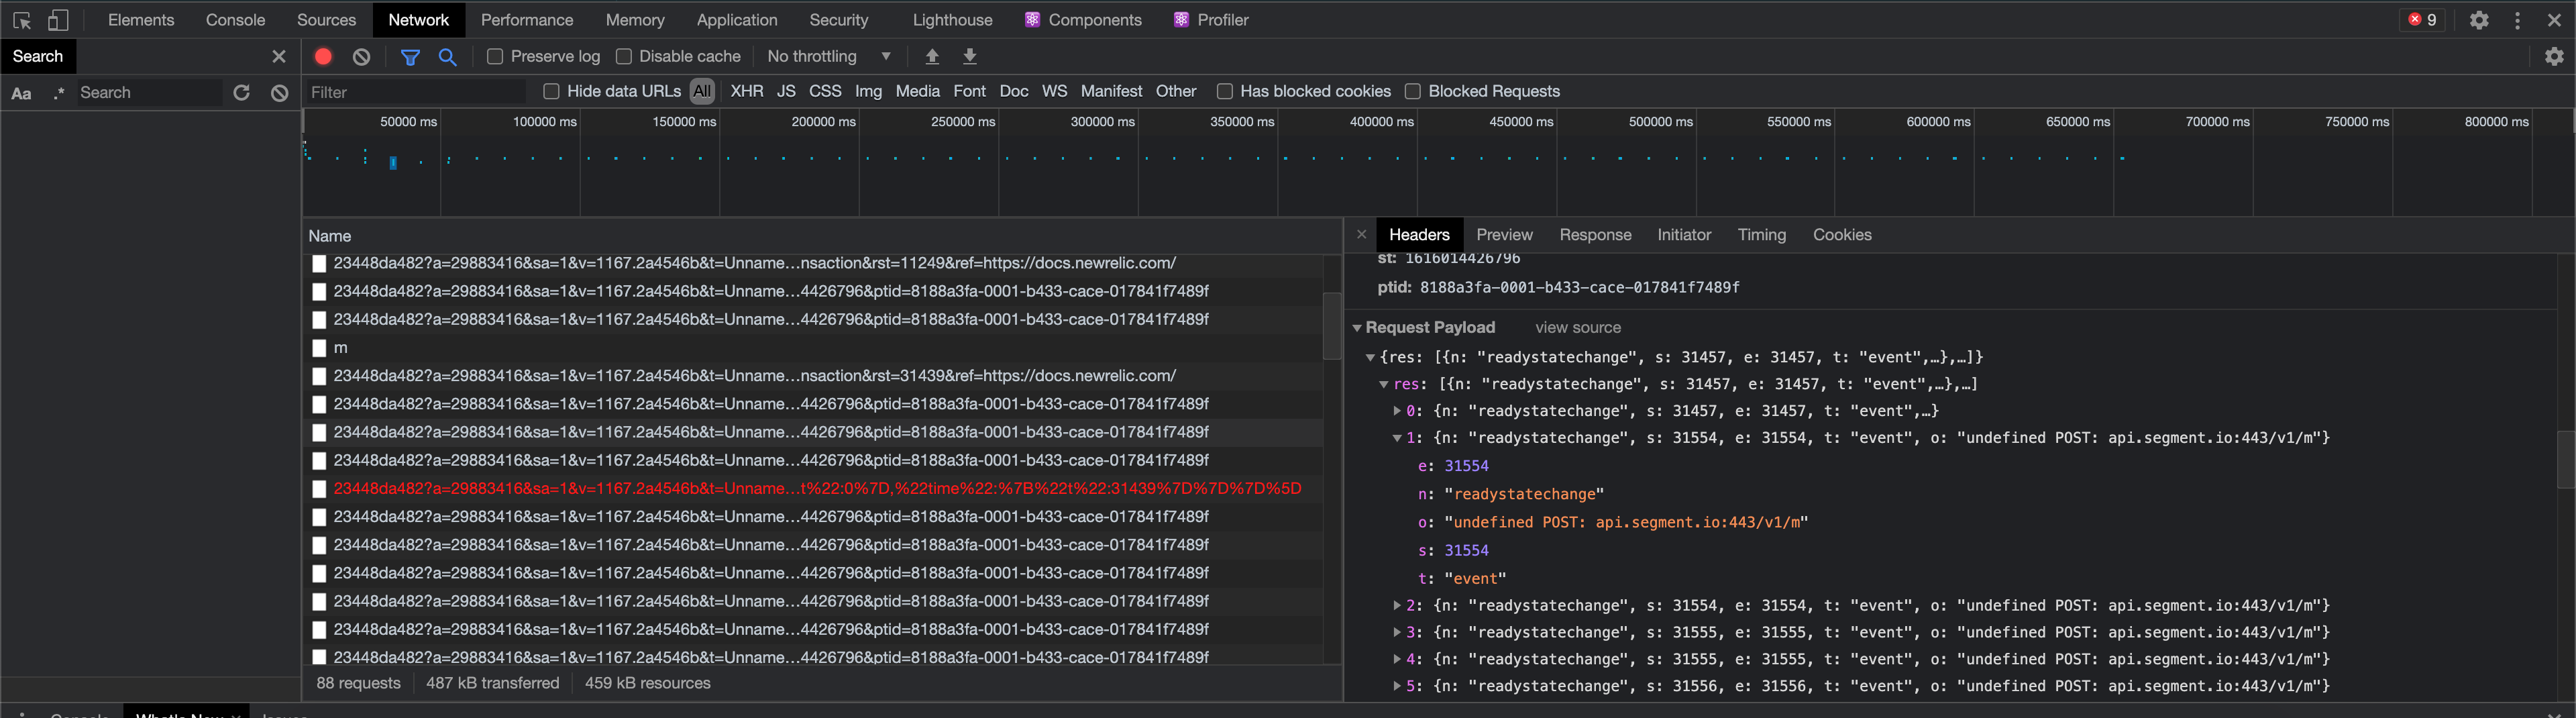Tick Hide data URLs checkbox
2576x718 pixels.
(x=551, y=92)
